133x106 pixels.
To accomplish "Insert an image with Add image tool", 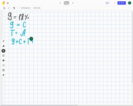I will tap(3, 60).
